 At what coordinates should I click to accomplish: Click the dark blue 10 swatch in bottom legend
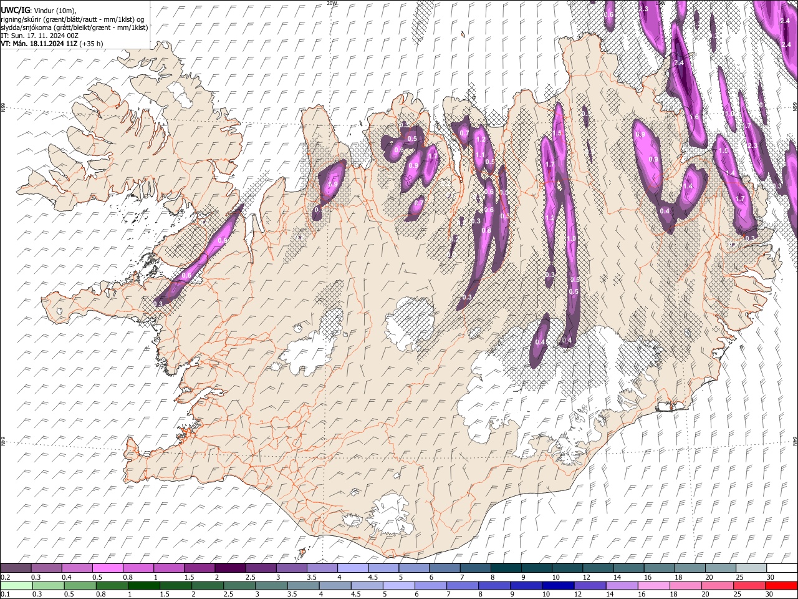pos(558,585)
